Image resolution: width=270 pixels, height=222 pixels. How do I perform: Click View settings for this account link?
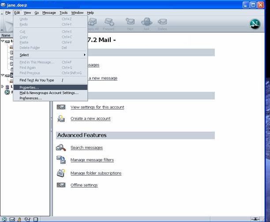pos(97,107)
